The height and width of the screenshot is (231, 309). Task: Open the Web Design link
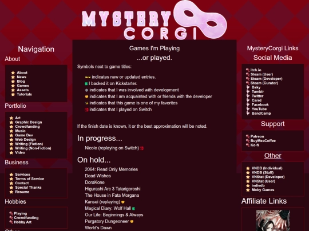[25, 140]
